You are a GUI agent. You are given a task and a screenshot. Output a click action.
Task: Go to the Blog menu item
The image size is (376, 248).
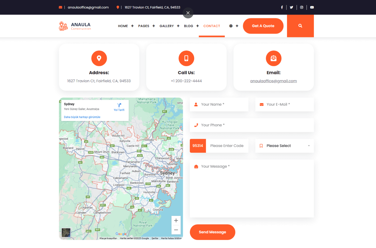(x=189, y=26)
